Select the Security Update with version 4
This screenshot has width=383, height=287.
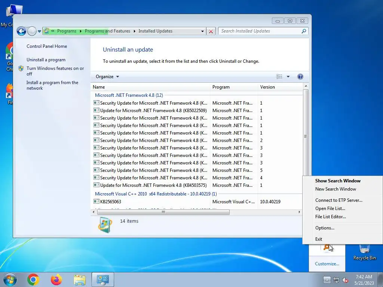[x=154, y=178]
